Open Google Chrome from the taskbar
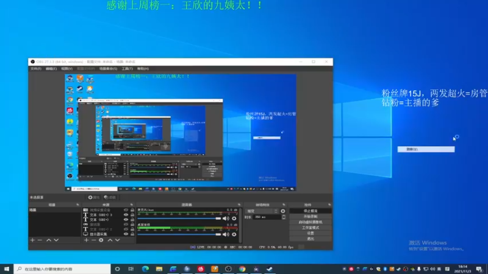The height and width of the screenshot is (274, 488). tap(242, 269)
